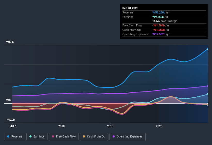Toggle the Cash From Op legend button
The width and height of the screenshot is (212, 145).
tap(94, 137)
